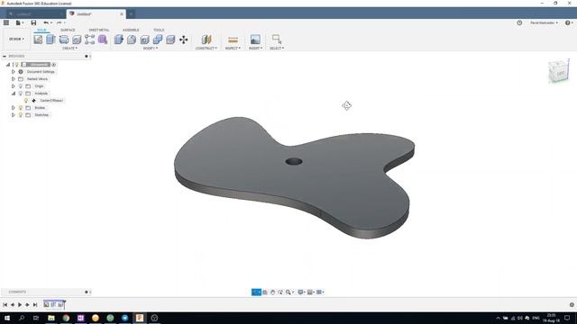Open the INSERT dropdown menu
Viewport: 577px width, 324px height.
pos(255,48)
